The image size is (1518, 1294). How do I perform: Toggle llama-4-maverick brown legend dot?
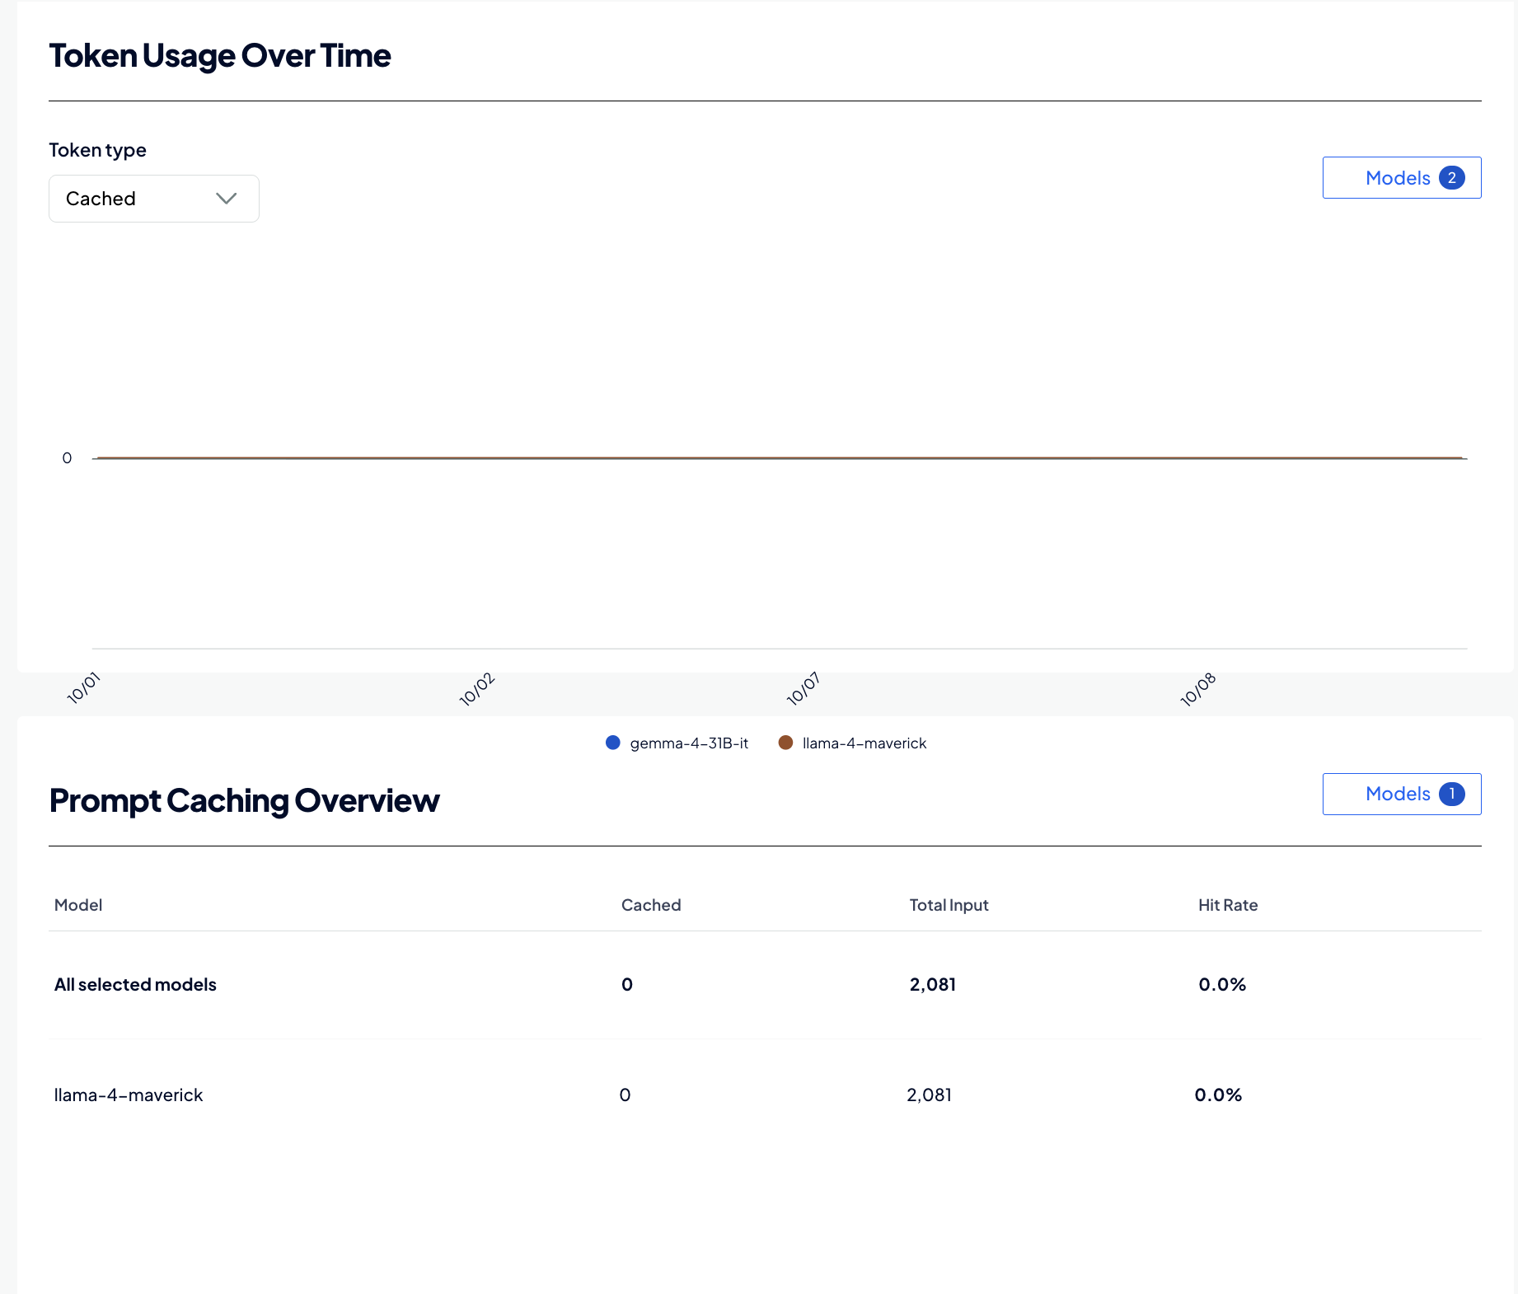[785, 743]
